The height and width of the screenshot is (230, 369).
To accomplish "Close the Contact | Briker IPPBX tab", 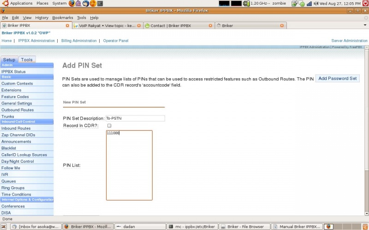I will [210, 26].
